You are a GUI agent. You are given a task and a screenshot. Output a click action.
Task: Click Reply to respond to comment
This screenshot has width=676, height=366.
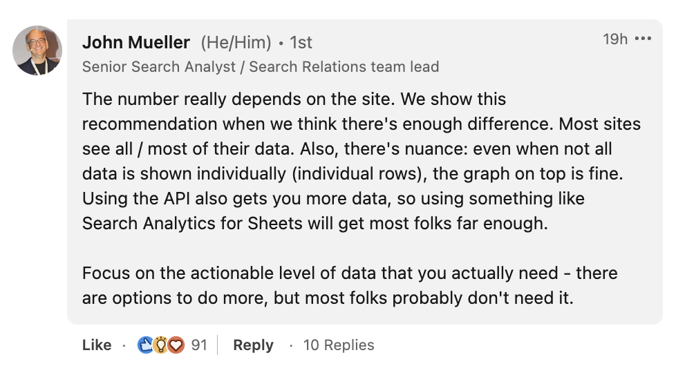point(253,345)
